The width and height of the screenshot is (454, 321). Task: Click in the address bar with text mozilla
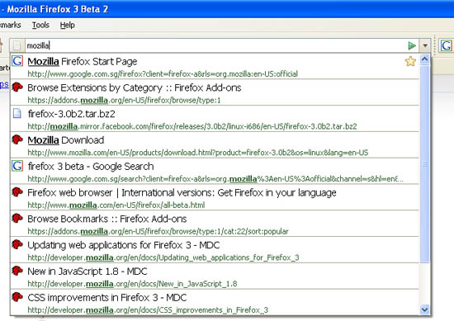[215, 45]
